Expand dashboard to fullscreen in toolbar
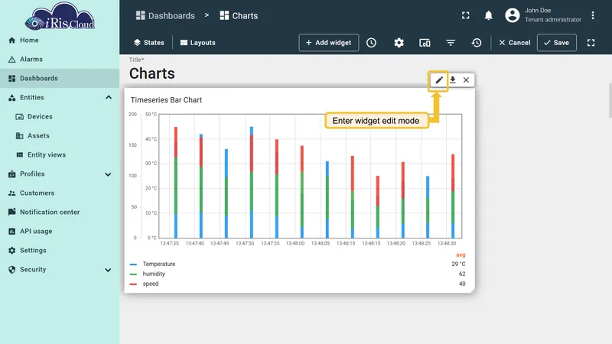The height and width of the screenshot is (344, 612). pyautogui.click(x=591, y=43)
